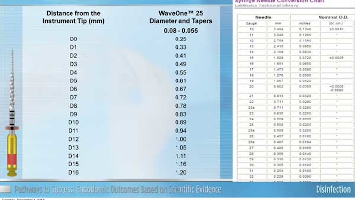Click the D10 row label
The image size is (355, 200).
[73, 122]
